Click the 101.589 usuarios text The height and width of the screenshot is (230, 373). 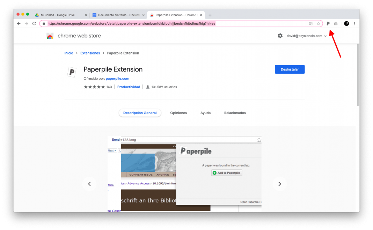[164, 87]
